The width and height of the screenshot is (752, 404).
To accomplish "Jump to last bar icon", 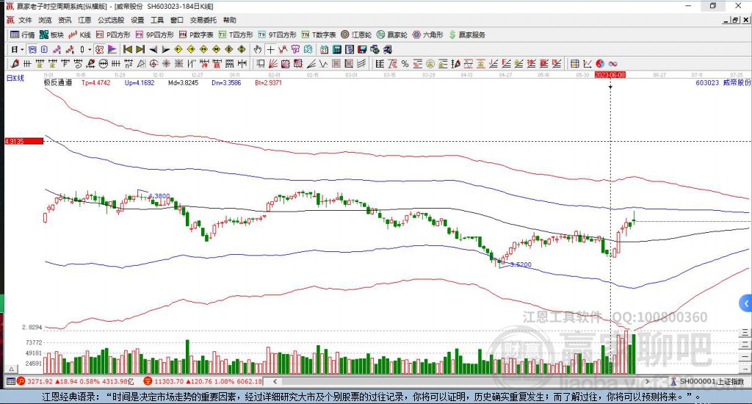I will pyautogui.click(x=140, y=49).
